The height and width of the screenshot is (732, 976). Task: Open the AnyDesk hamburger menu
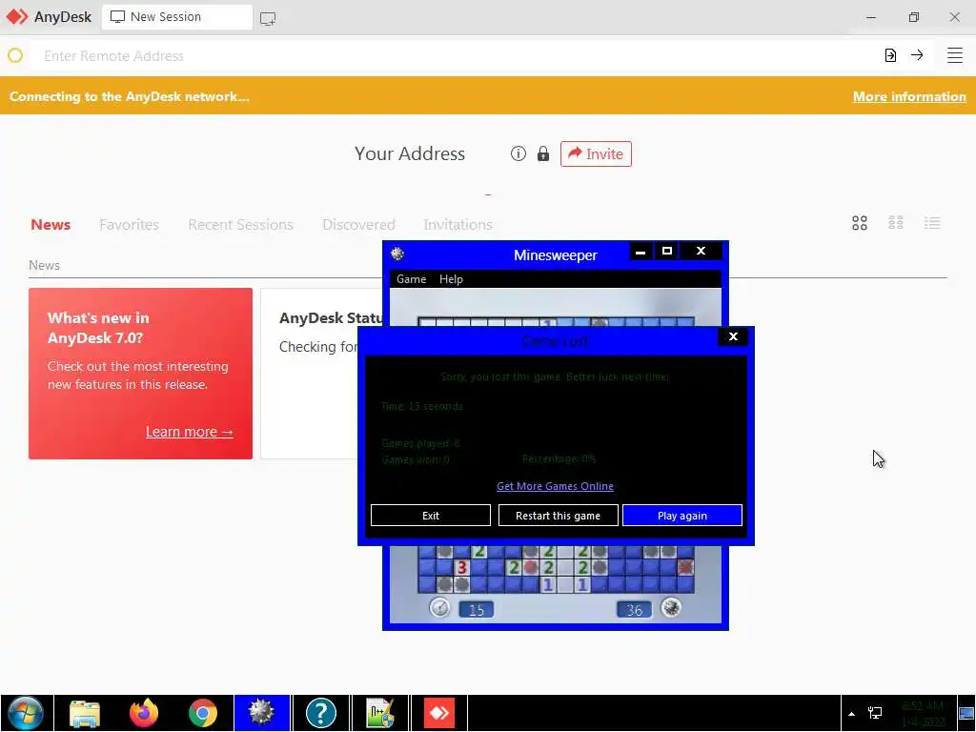pos(955,55)
